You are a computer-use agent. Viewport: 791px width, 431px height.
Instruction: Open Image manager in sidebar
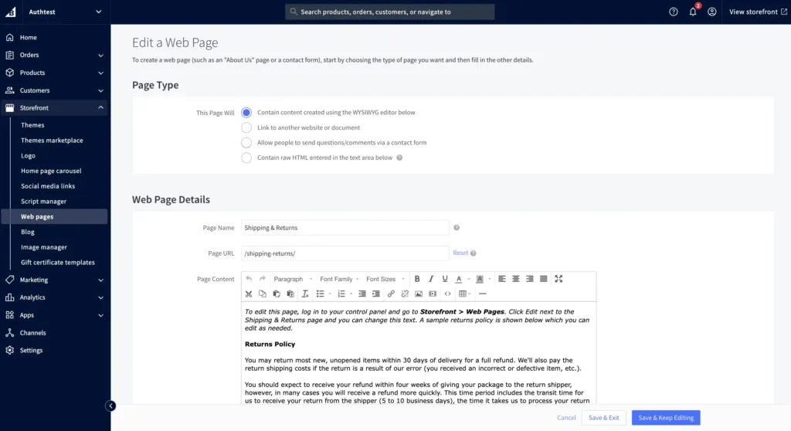44,247
